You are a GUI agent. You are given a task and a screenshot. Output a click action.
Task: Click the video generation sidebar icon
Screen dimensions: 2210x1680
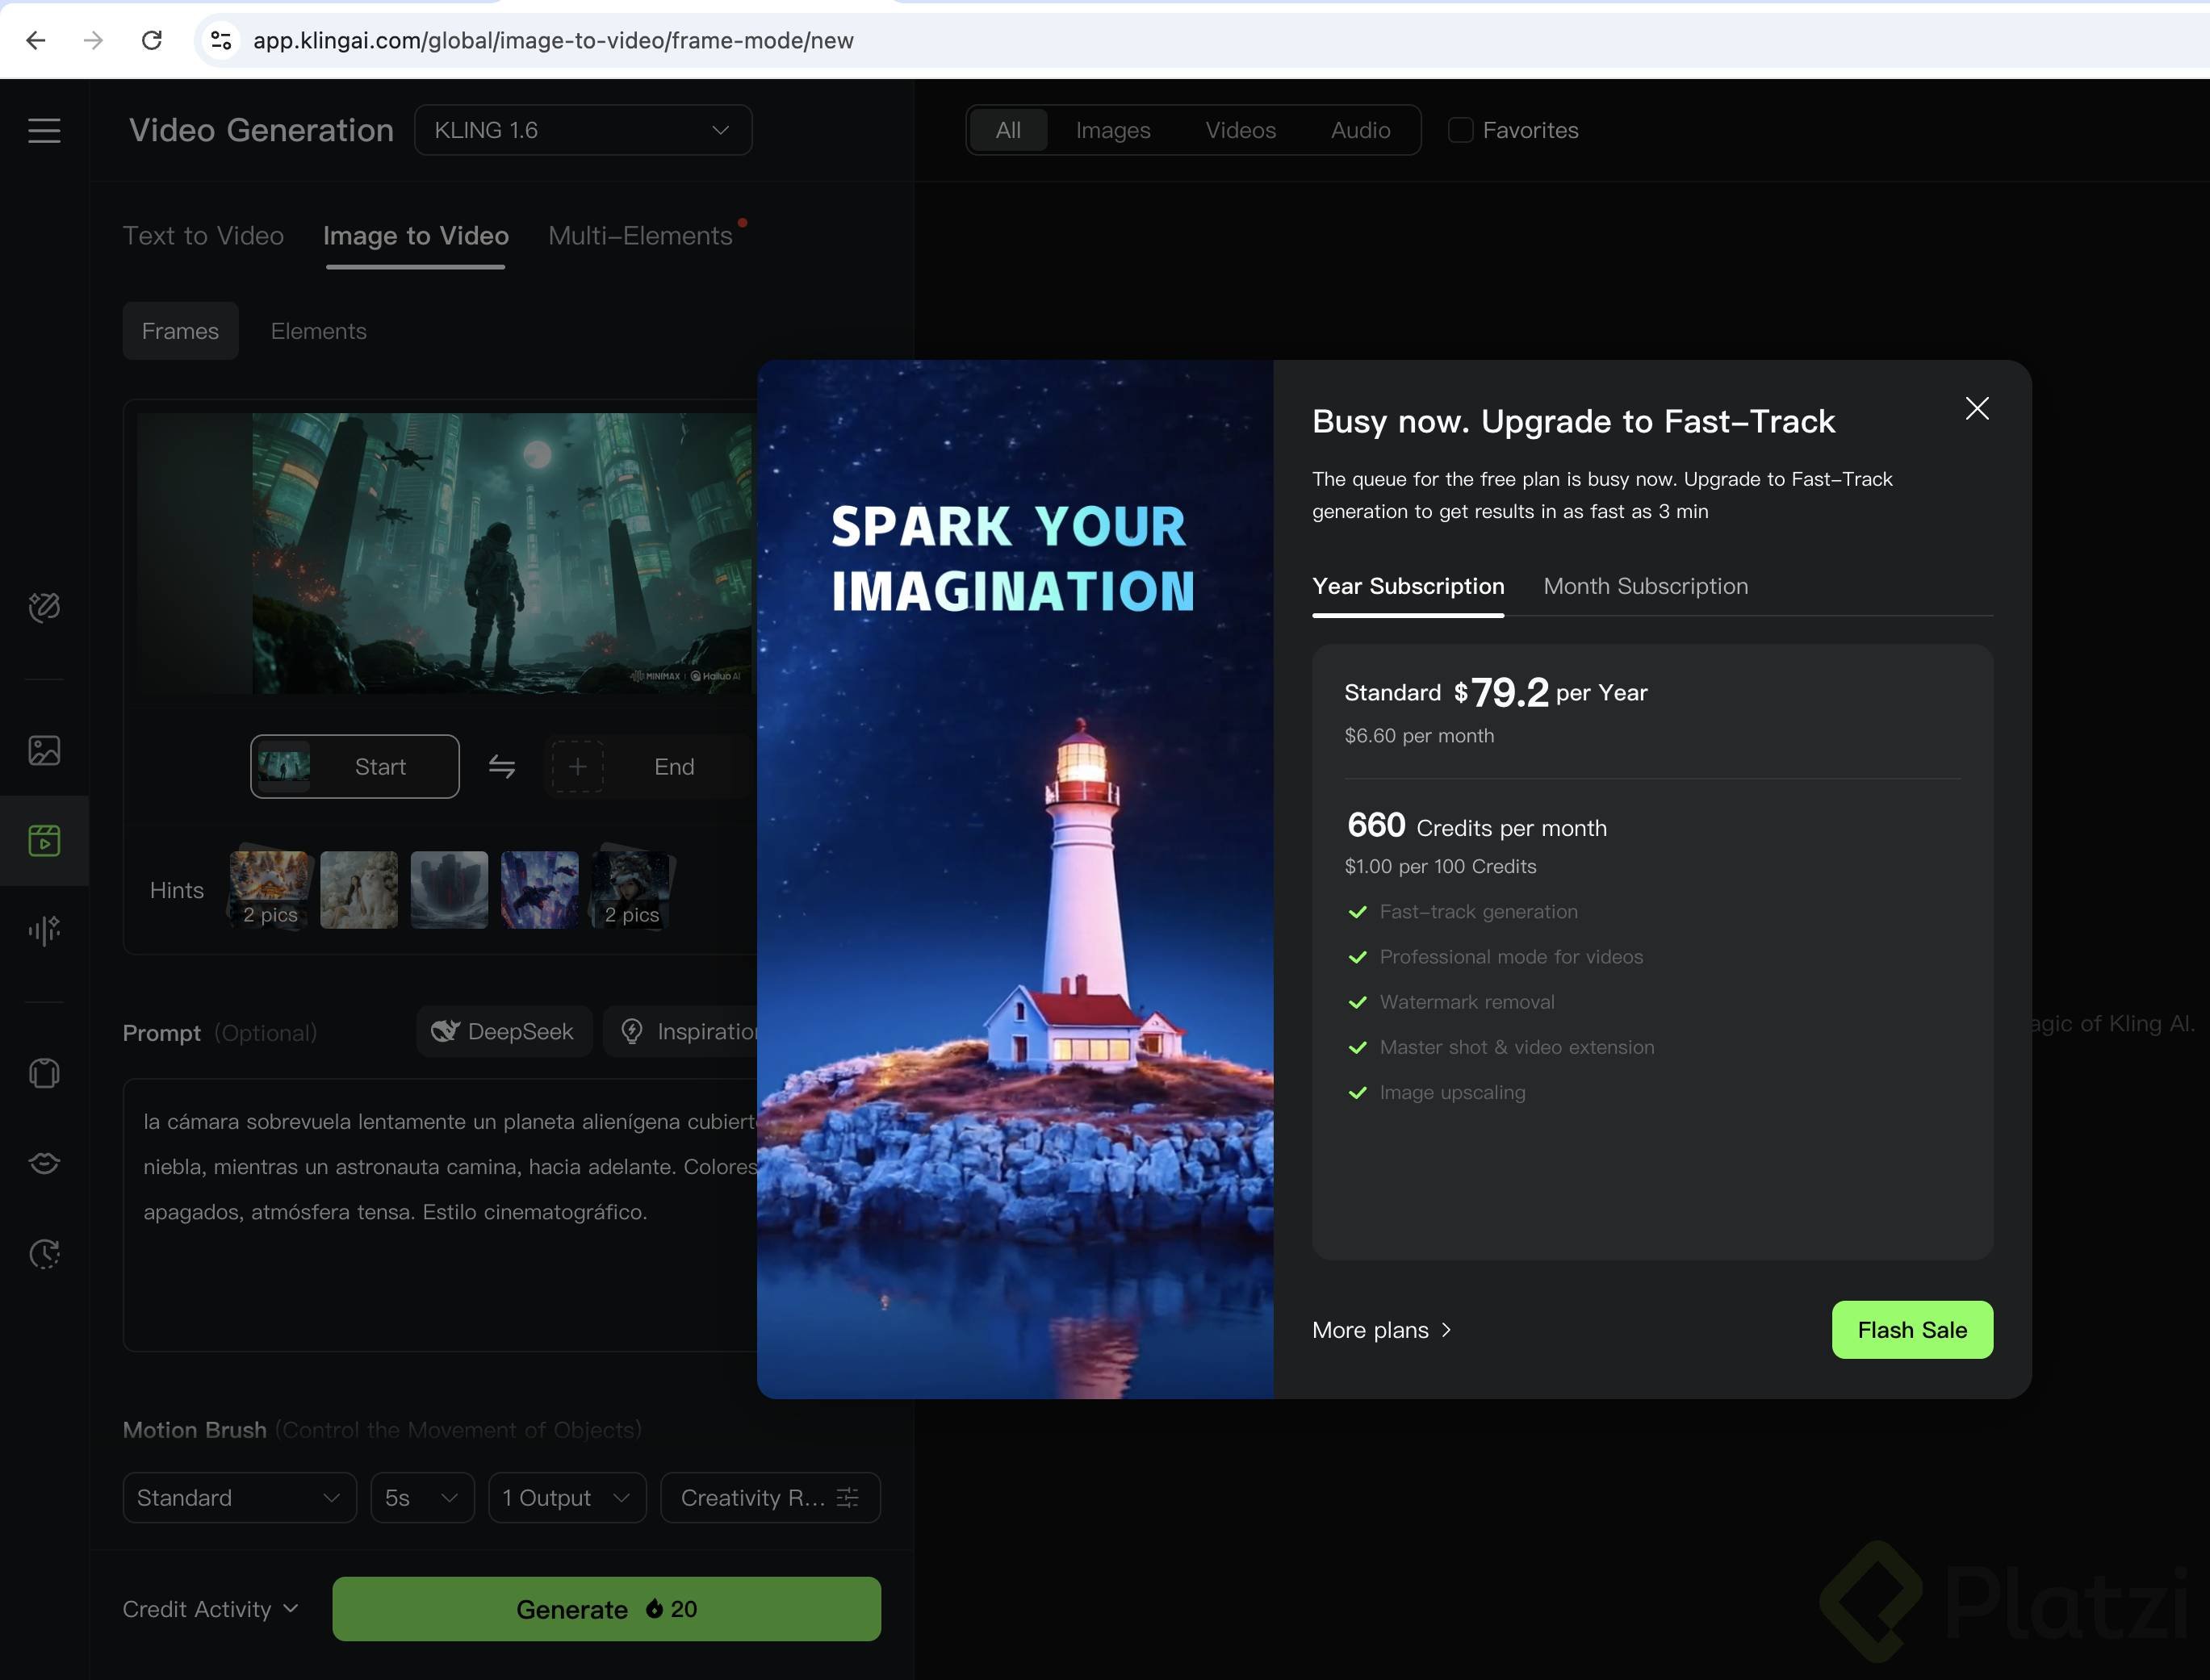[44, 841]
